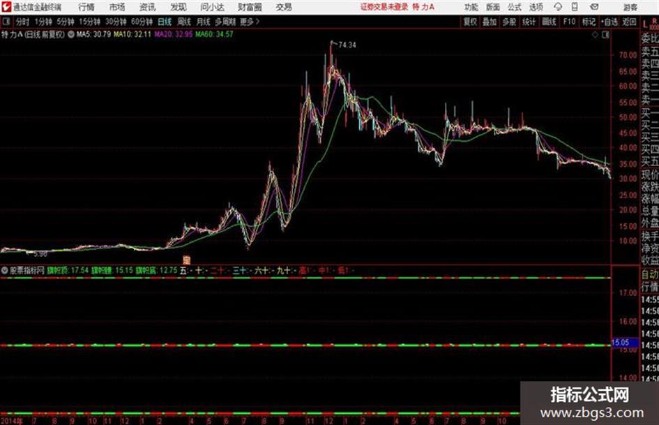Click the 股票指标网 indicator name
Screen dimensions: 659x425
(27, 271)
